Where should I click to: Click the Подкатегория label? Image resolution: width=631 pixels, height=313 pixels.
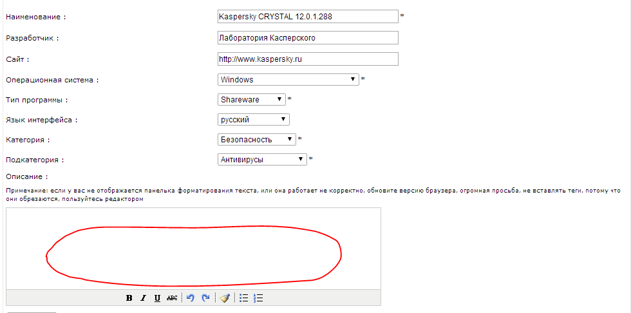click(35, 160)
